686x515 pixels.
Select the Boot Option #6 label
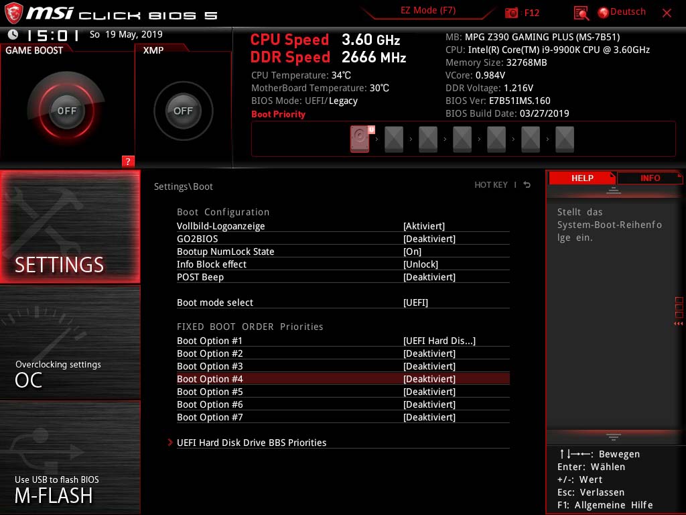(210, 404)
